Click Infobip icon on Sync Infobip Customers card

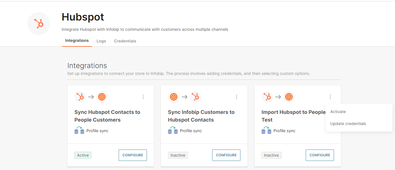(174, 97)
